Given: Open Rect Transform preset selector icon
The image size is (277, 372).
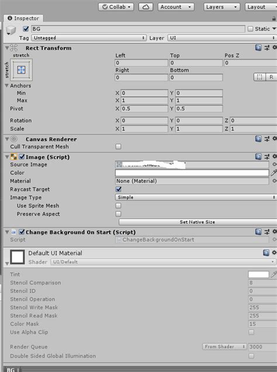Looking at the screenshot, I should [x=267, y=48].
